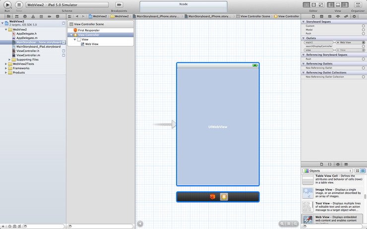Open the Project navigator tab
Image resolution: width=367 pixels, height=229 pixels.
[x=8, y=16]
